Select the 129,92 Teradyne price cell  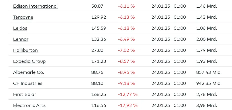(x=99, y=17)
